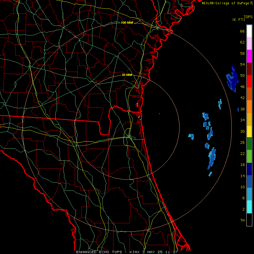Click the legend value 34
This screenshot has width=254, height=254.
point(242,120)
